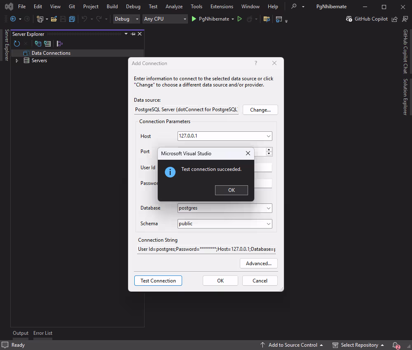This screenshot has width=412, height=350.
Task: Open the Host dropdown in Connection Parameters
Action: [268, 136]
